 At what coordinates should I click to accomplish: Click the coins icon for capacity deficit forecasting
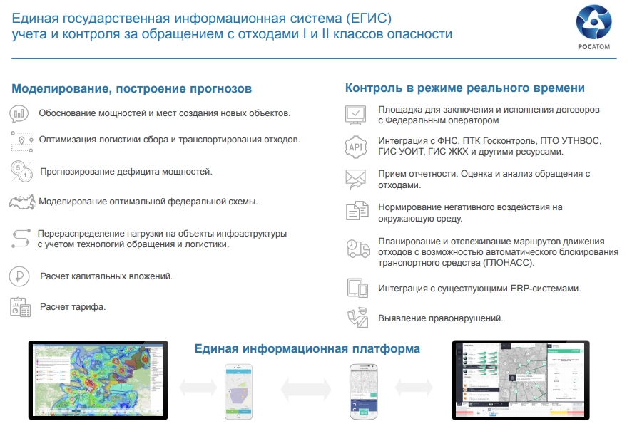tap(21, 171)
